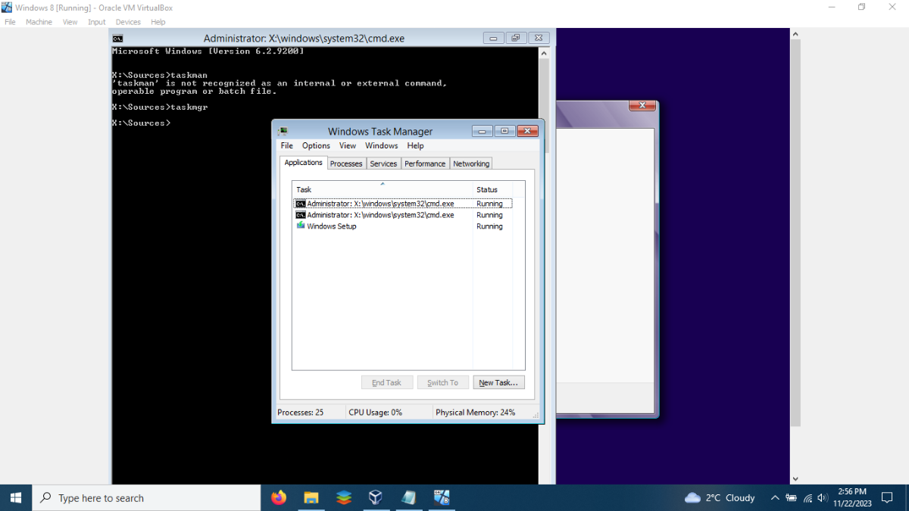Click the volume speaker tray icon
The height and width of the screenshot is (511, 909).
point(823,497)
